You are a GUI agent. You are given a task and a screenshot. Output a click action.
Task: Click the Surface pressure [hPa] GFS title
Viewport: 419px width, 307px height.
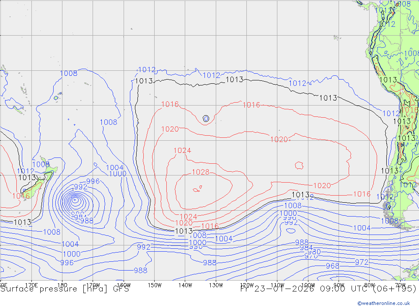(65, 289)
